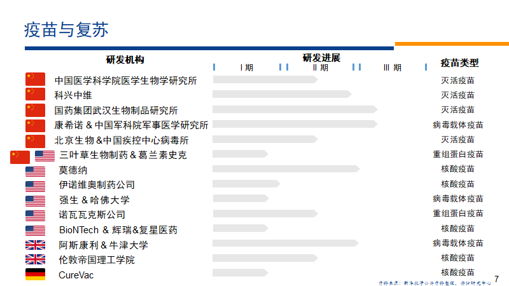Select the text 国药集团武汉生物制品研究所
Screen dimensions: 509x286
(x=116, y=111)
